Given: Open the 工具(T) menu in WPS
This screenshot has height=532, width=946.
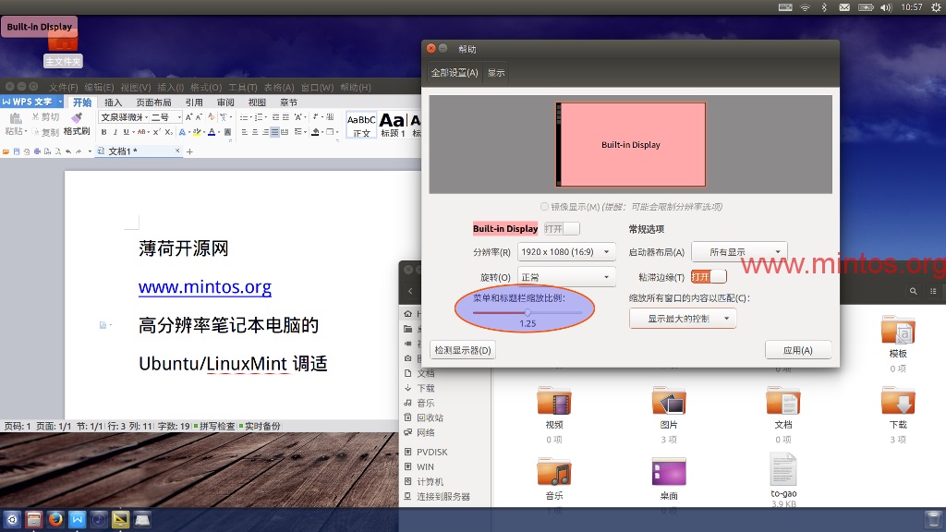Looking at the screenshot, I should click(243, 88).
